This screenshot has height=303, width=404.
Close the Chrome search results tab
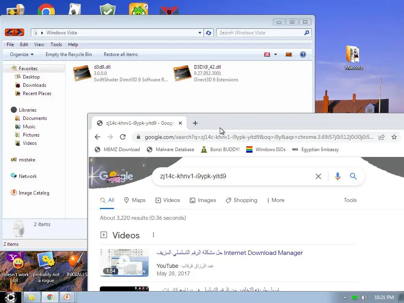[x=180, y=123]
